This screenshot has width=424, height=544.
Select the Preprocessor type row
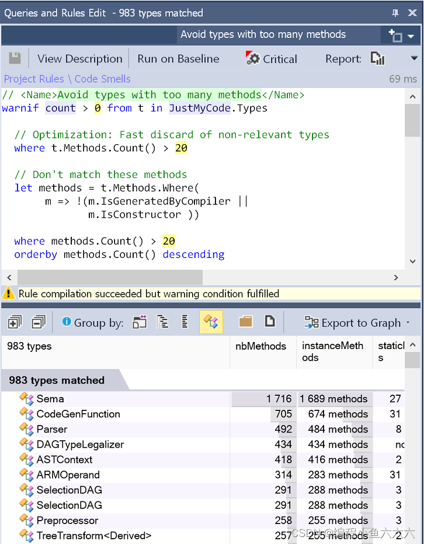coord(203,521)
